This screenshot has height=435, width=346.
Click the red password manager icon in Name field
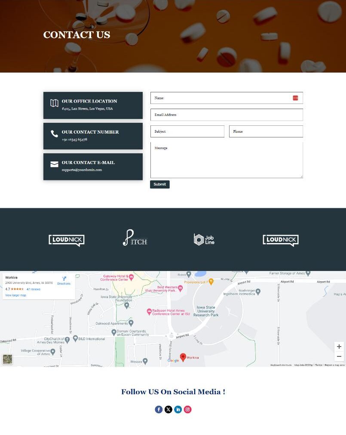coord(295,98)
